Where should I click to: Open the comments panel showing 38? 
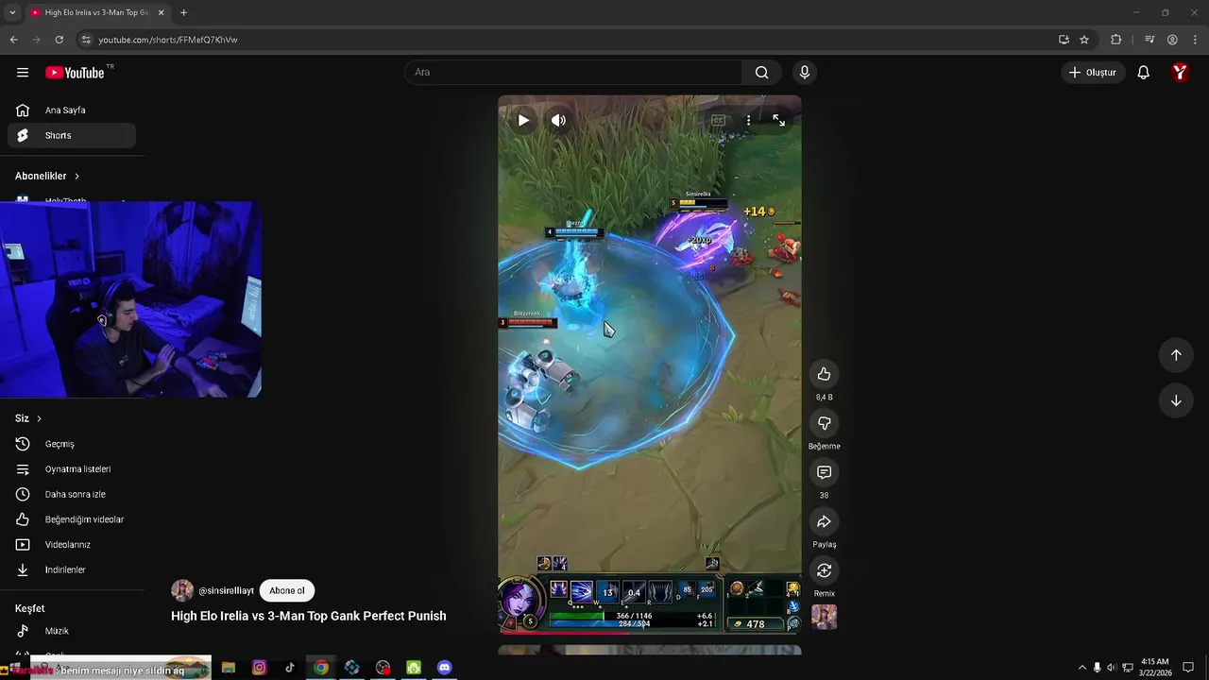[x=824, y=472]
